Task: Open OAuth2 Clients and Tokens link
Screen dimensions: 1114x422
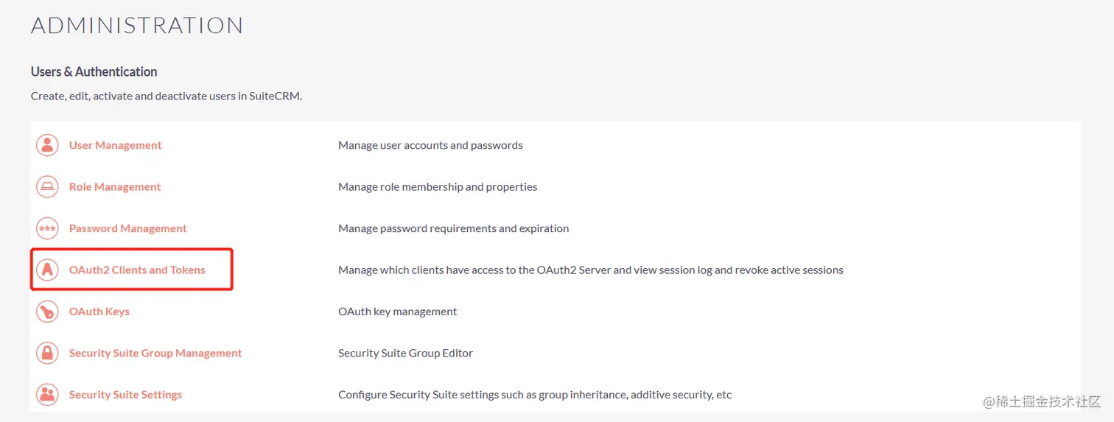Action: [137, 270]
